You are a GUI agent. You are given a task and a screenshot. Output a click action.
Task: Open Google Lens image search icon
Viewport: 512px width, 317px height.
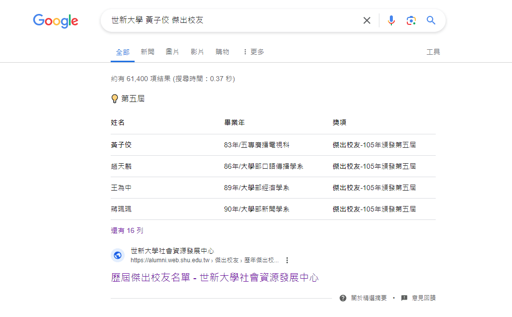pyautogui.click(x=411, y=20)
